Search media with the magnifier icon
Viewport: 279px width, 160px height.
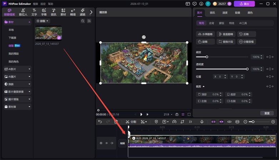[x=83, y=21]
